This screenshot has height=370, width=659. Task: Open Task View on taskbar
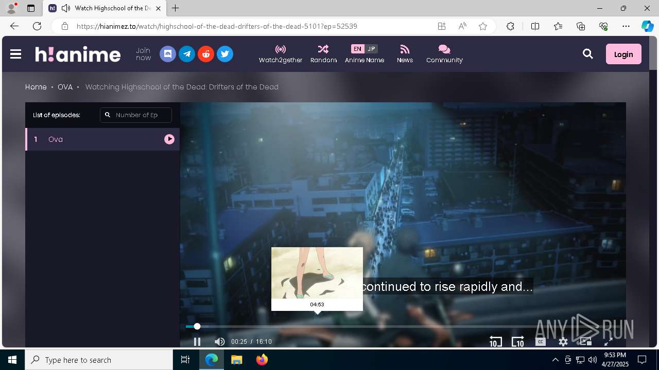click(x=186, y=360)
